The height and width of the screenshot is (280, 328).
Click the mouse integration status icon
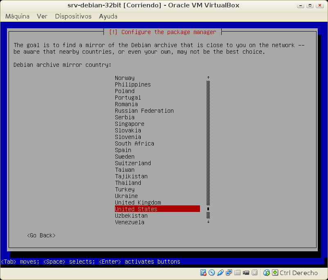[x=267, y=273]
